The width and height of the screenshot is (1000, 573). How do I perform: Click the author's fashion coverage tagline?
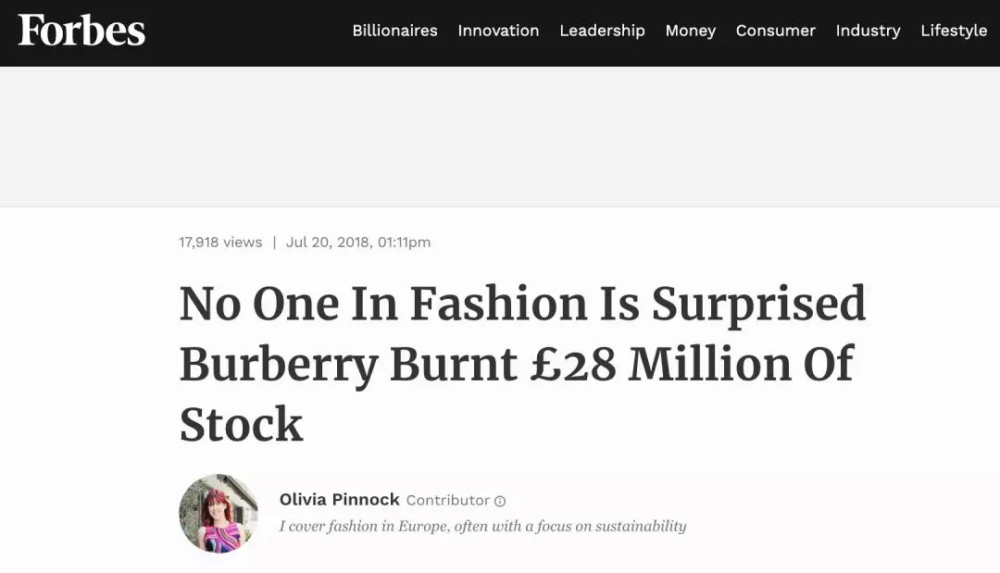[482, 527]
